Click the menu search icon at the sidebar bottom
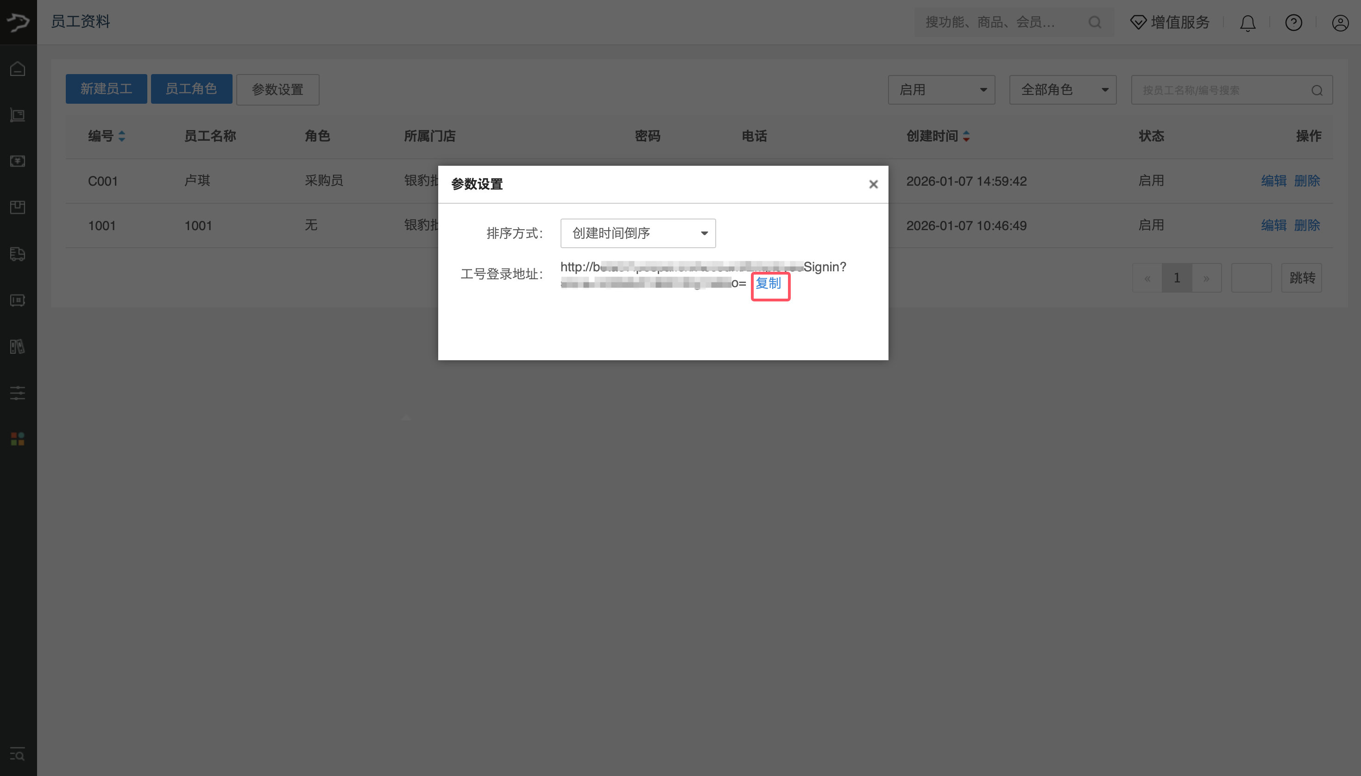The height and width of the screenshot is (776, 1361). click(x=18, y=754)
